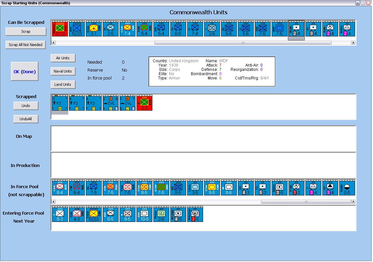
Task: Click the 'Country: United Kingdom' info text
Action: (x=175, y=61)
